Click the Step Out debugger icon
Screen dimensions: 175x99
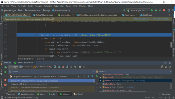point(67,67)
